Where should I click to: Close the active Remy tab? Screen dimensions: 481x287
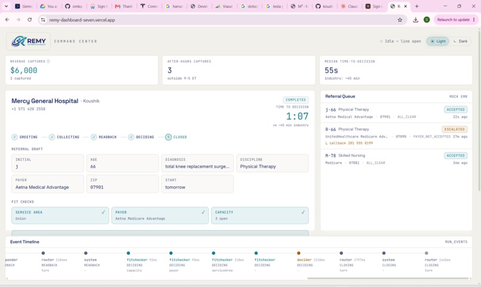(406, 6)
